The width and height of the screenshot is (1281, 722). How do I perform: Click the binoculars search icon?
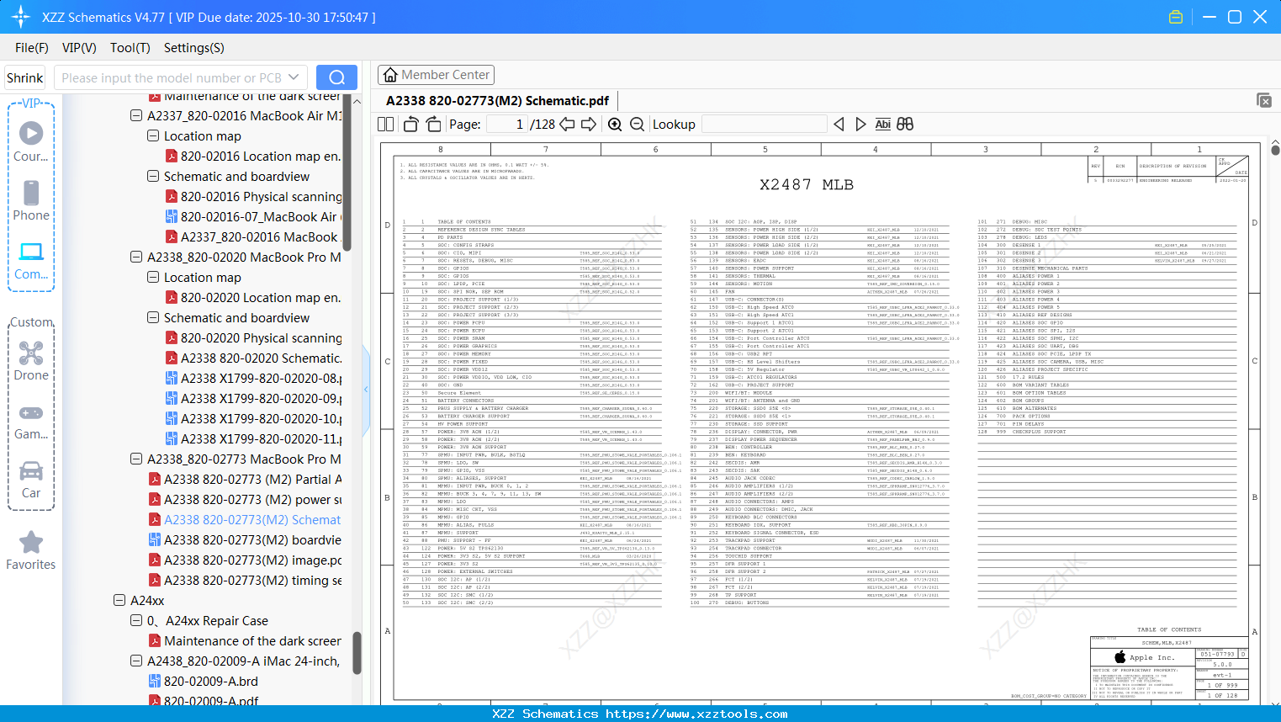[905, 124]
